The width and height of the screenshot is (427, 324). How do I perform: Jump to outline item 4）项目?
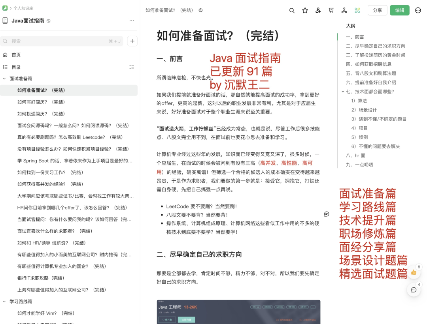tap(359, 128)
